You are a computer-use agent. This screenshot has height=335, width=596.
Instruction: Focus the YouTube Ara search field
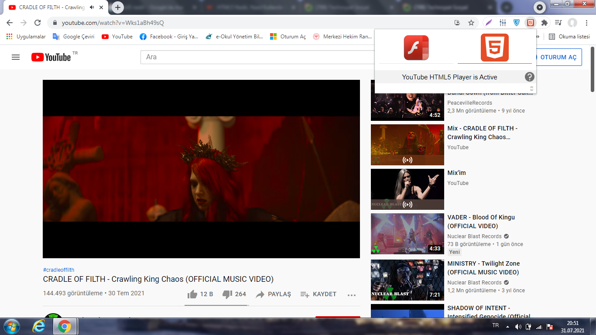coord(257,57)
